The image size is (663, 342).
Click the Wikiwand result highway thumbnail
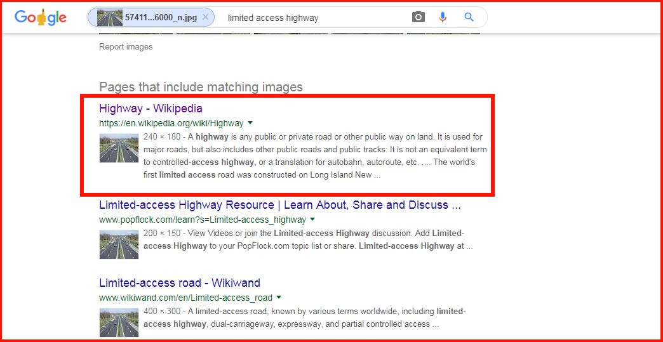(119, 322)
